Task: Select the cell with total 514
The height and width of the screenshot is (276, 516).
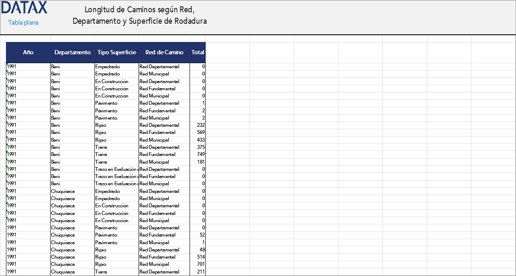Action: click(x=198, y=257)
